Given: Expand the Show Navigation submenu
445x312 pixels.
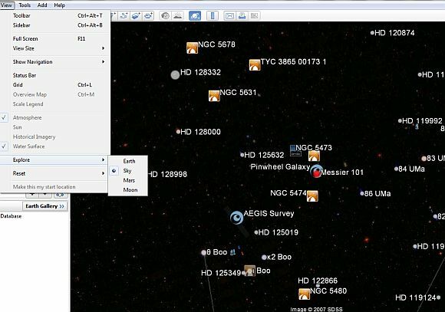Looking at the screenshot, I should (55, 62).
